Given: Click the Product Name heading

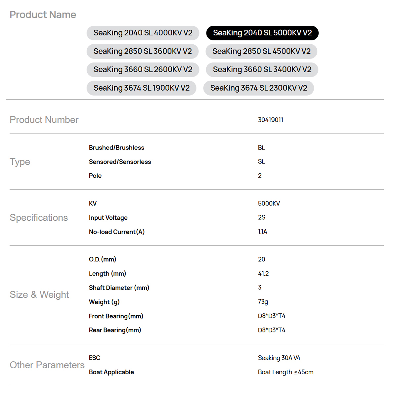Looking at the screenshot, I should pos(43,15).
